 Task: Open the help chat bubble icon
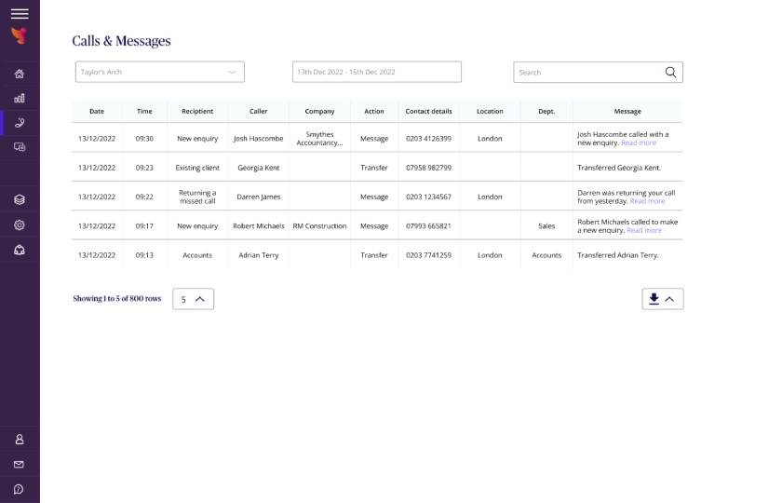tap(19, 489)
